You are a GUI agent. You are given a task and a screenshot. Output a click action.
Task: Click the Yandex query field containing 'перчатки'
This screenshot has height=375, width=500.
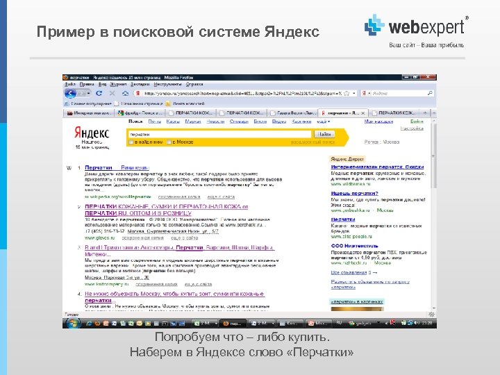(x=219, y=134)
